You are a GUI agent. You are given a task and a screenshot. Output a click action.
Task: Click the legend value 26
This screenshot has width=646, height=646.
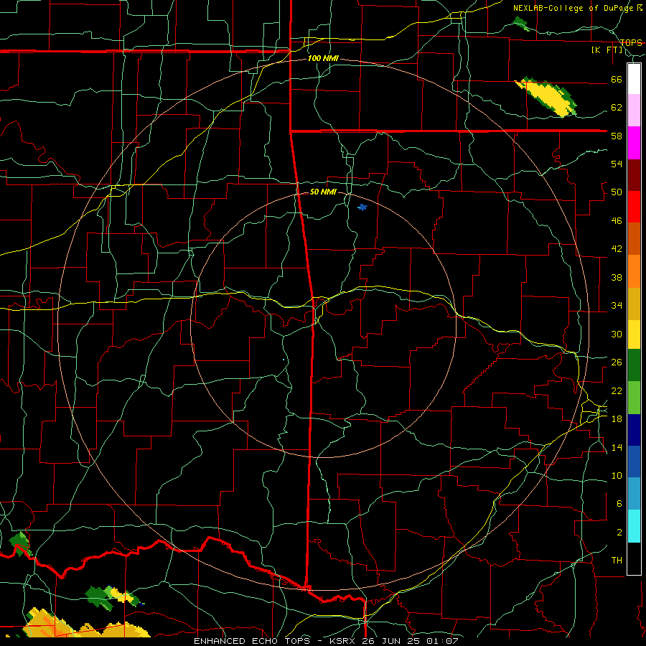tap(617, 362)
